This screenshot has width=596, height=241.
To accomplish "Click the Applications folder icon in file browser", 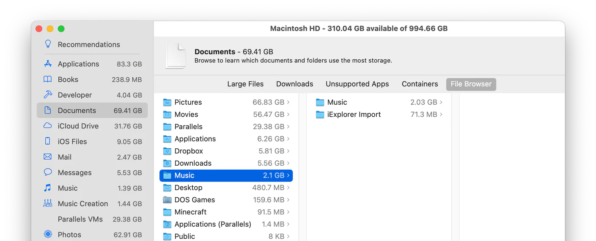I will (x=167, y=139).
